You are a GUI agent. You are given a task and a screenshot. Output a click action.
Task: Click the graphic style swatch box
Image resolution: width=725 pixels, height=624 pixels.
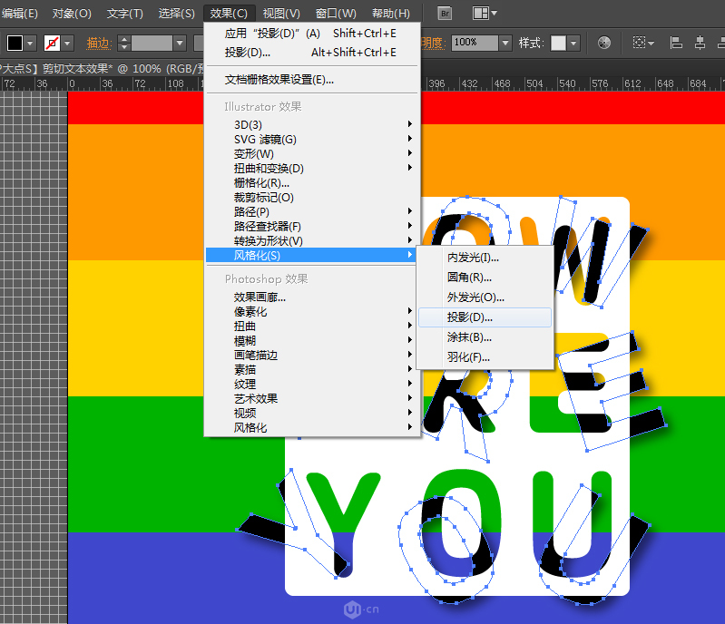[558, 43]
